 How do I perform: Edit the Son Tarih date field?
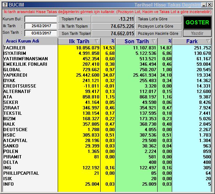[x=41, y=33]
